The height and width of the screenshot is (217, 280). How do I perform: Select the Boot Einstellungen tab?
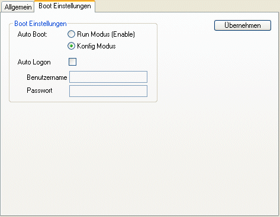tap(65, 6)
